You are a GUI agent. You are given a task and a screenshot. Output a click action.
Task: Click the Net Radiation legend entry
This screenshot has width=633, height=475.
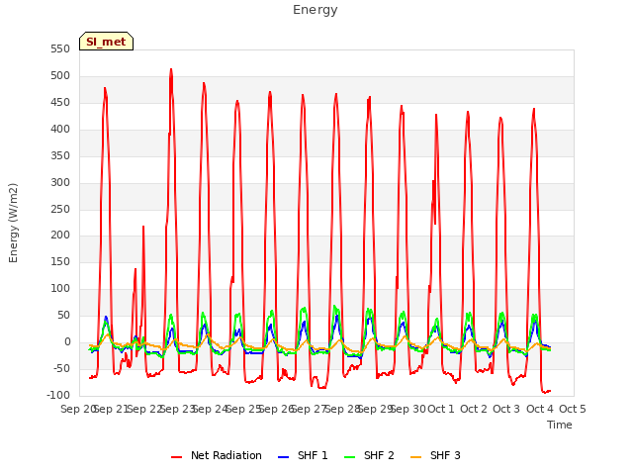click(217, 455)
